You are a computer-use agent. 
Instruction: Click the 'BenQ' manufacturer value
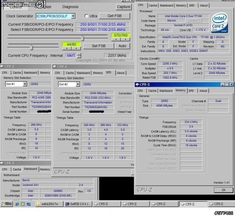pyautogui.click(x=58, y=180)
